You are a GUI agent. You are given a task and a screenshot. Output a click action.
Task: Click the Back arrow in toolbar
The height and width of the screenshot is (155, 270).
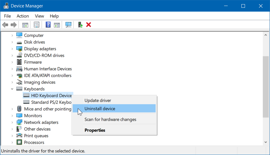(5, 25)
